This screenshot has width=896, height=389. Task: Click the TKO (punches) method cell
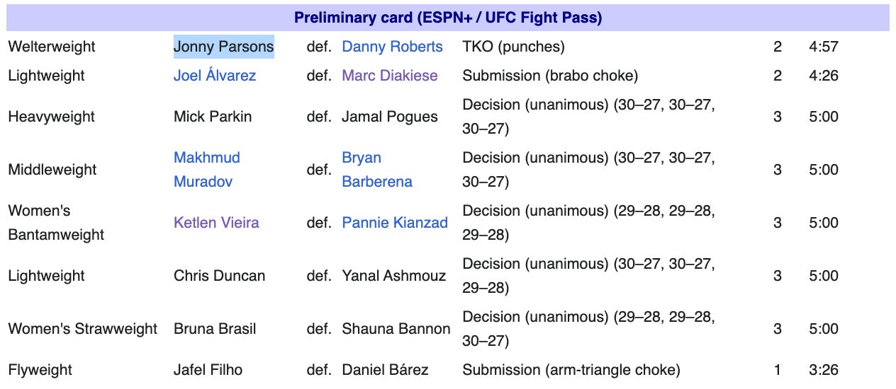click(513, 47)
